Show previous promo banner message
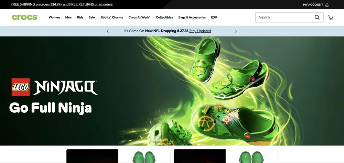 click(x=108, y=31)
